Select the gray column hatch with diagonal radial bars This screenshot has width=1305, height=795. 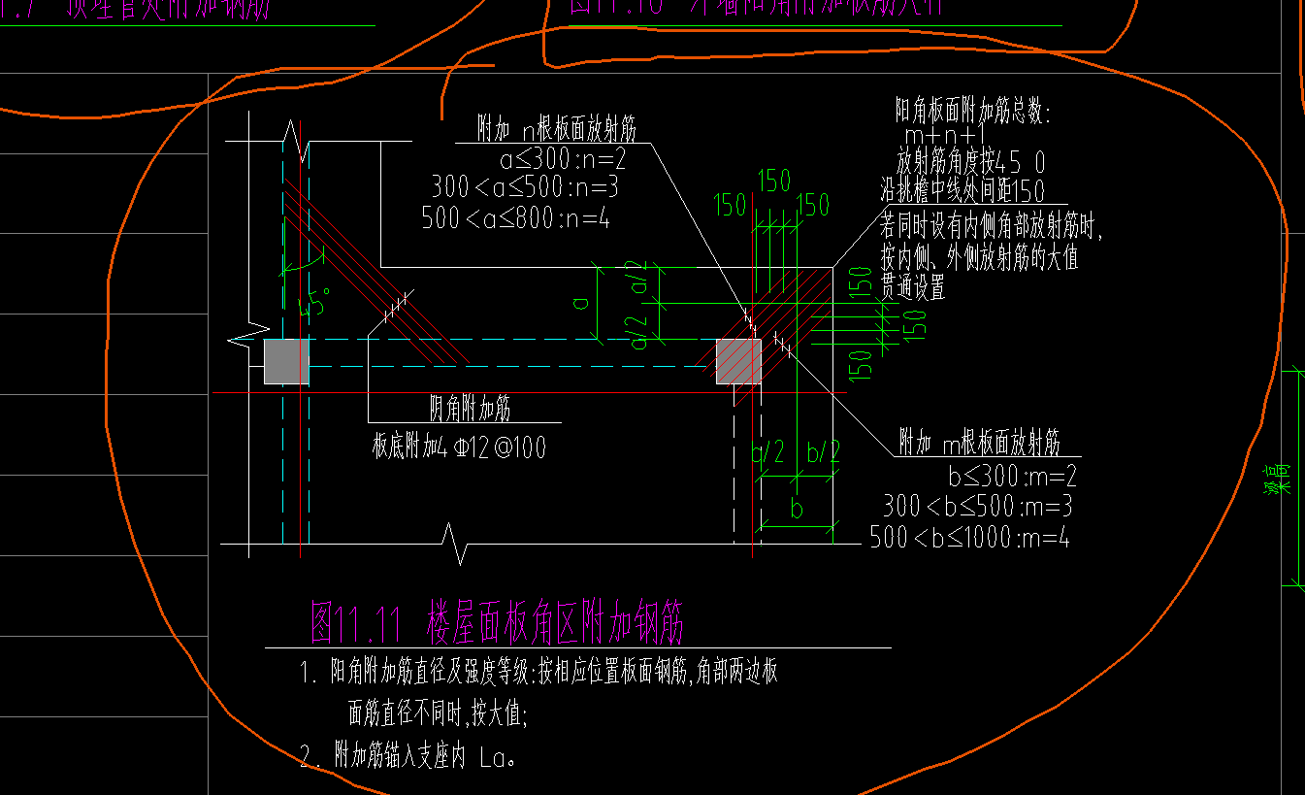pyautogui.click(x=739, y=361)
